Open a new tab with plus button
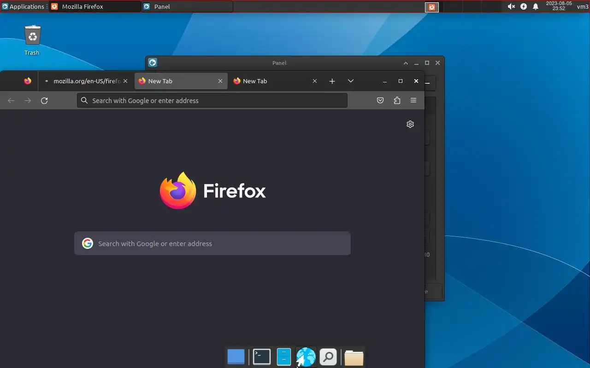The image size is (590, 368). click(x=332, y=81)
